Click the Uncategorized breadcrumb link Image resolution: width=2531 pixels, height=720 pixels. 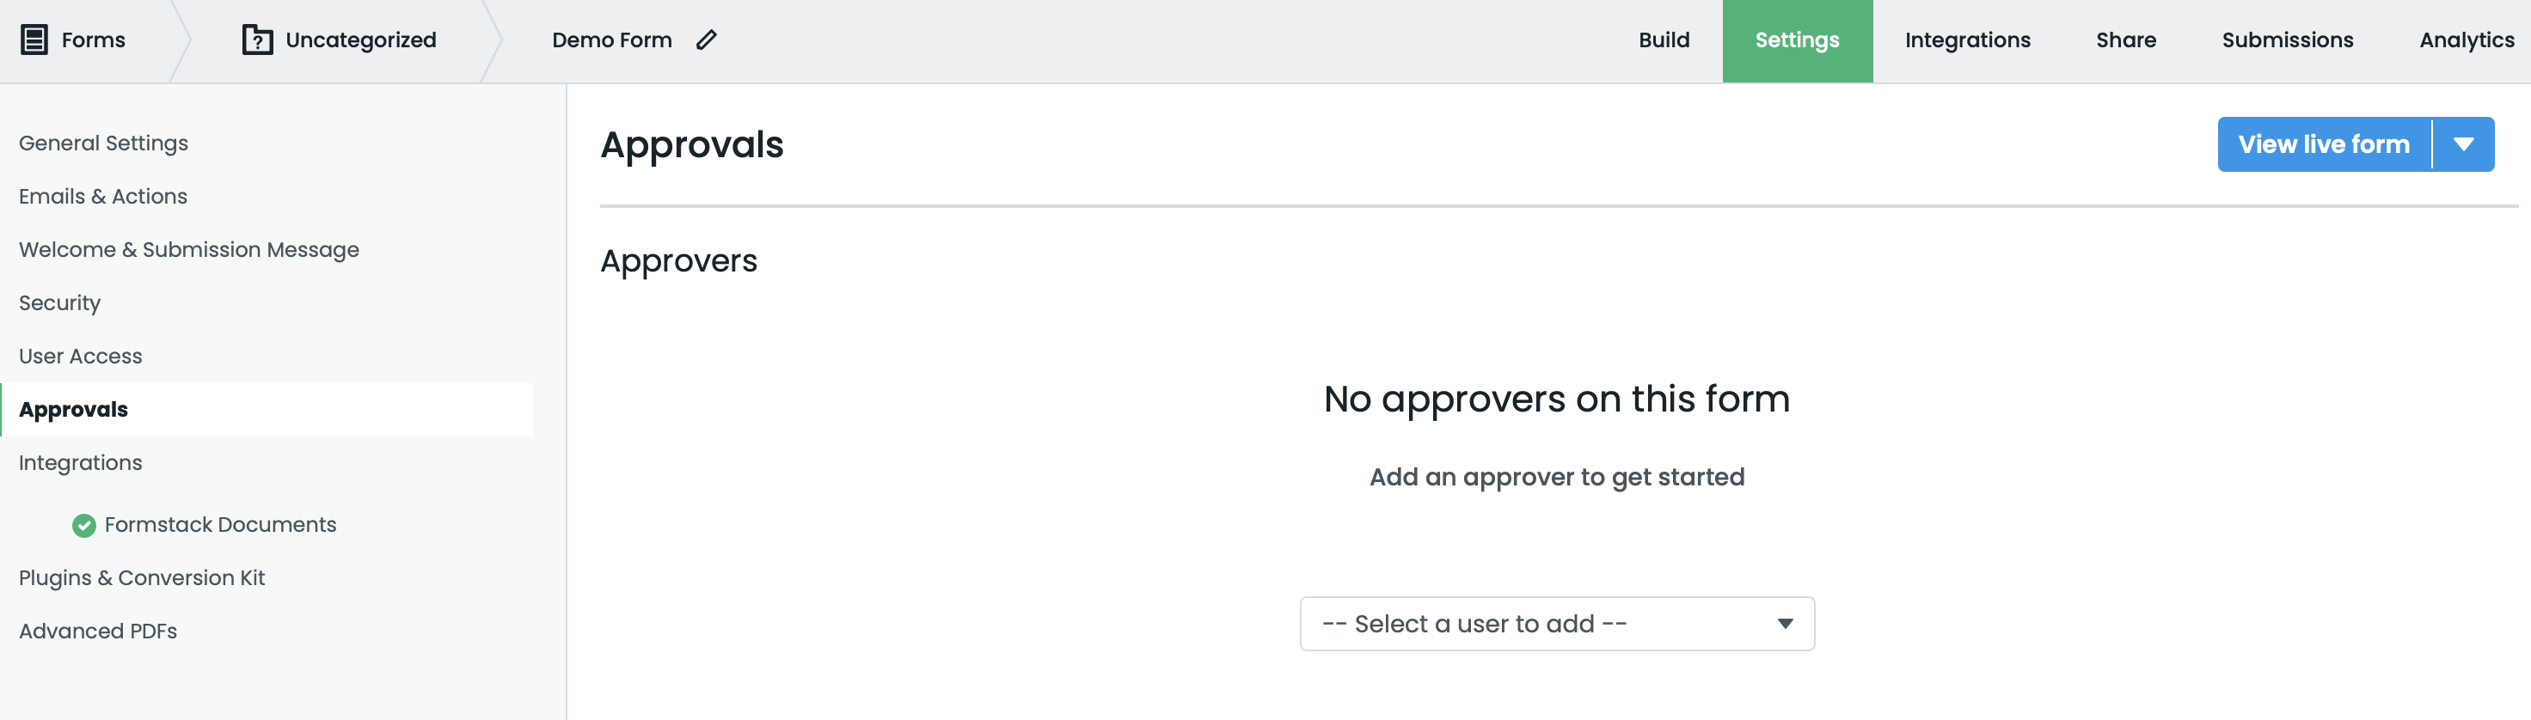(360, 40)
